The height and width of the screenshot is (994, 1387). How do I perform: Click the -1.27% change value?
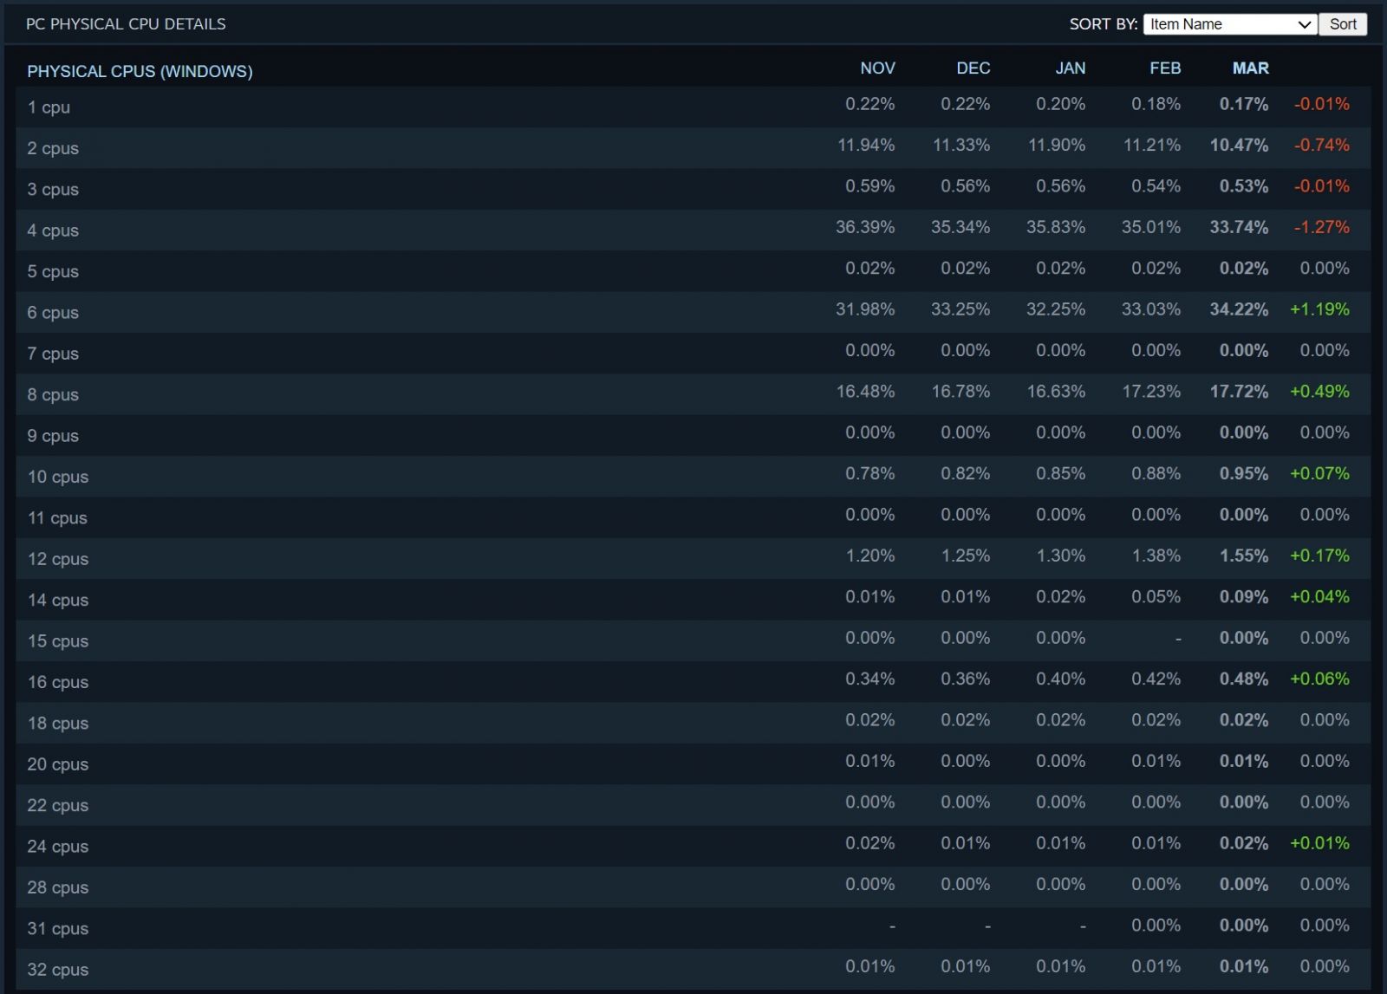(1321, 227)
